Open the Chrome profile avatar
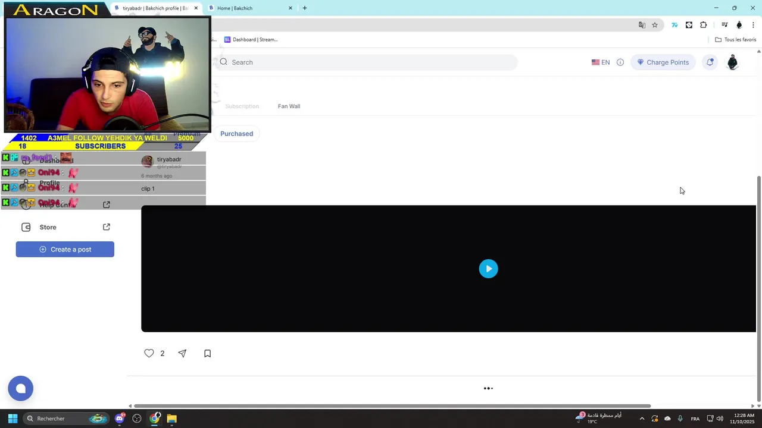762x428 pixels. coord(739,25)
